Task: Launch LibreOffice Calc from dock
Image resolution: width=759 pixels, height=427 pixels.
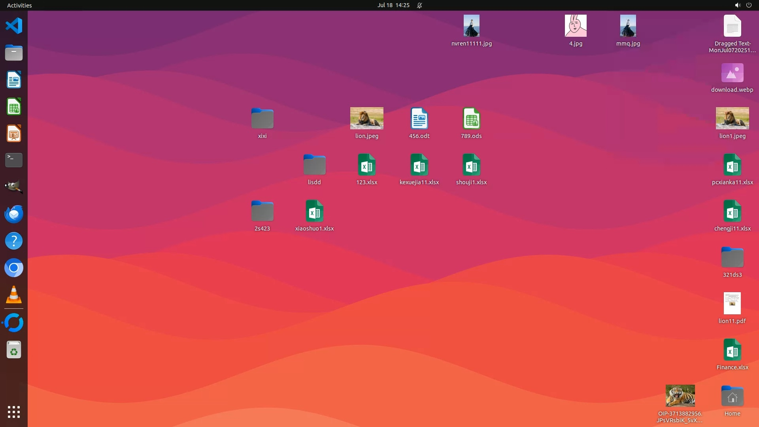Action: 14,107
